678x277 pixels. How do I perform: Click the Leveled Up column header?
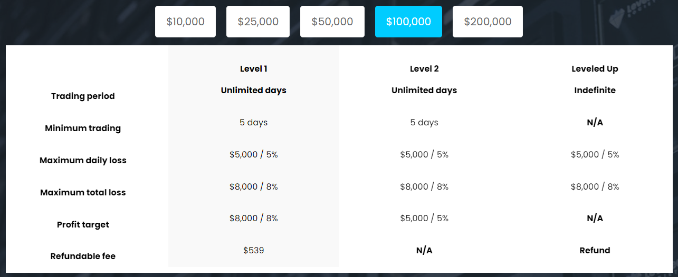click(595, 69)
